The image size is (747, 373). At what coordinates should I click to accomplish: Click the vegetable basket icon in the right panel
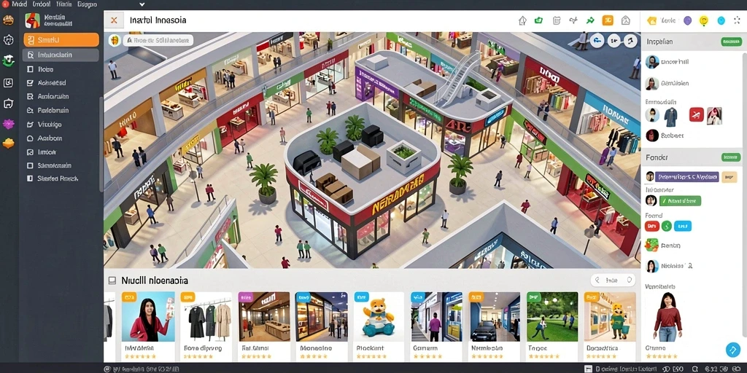tap(651, 246)
